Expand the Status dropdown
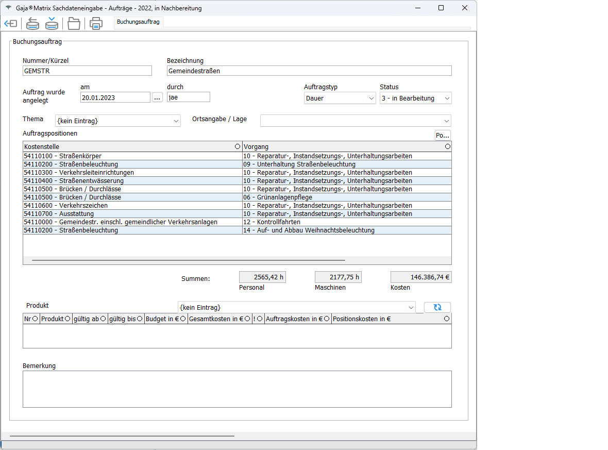The height and width of the screenshot is (450, 608). 415,98
